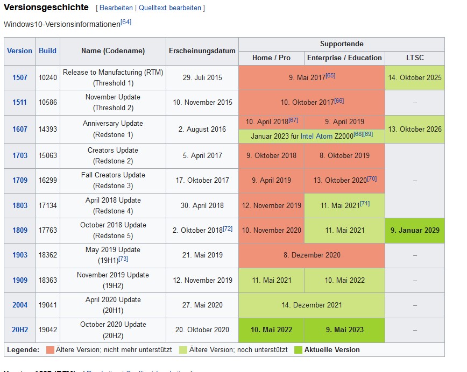Click the '8. Dezember 2020' support end cell
Image resolution: width=467 pixels, height=372 pixels.
[312, 255]
